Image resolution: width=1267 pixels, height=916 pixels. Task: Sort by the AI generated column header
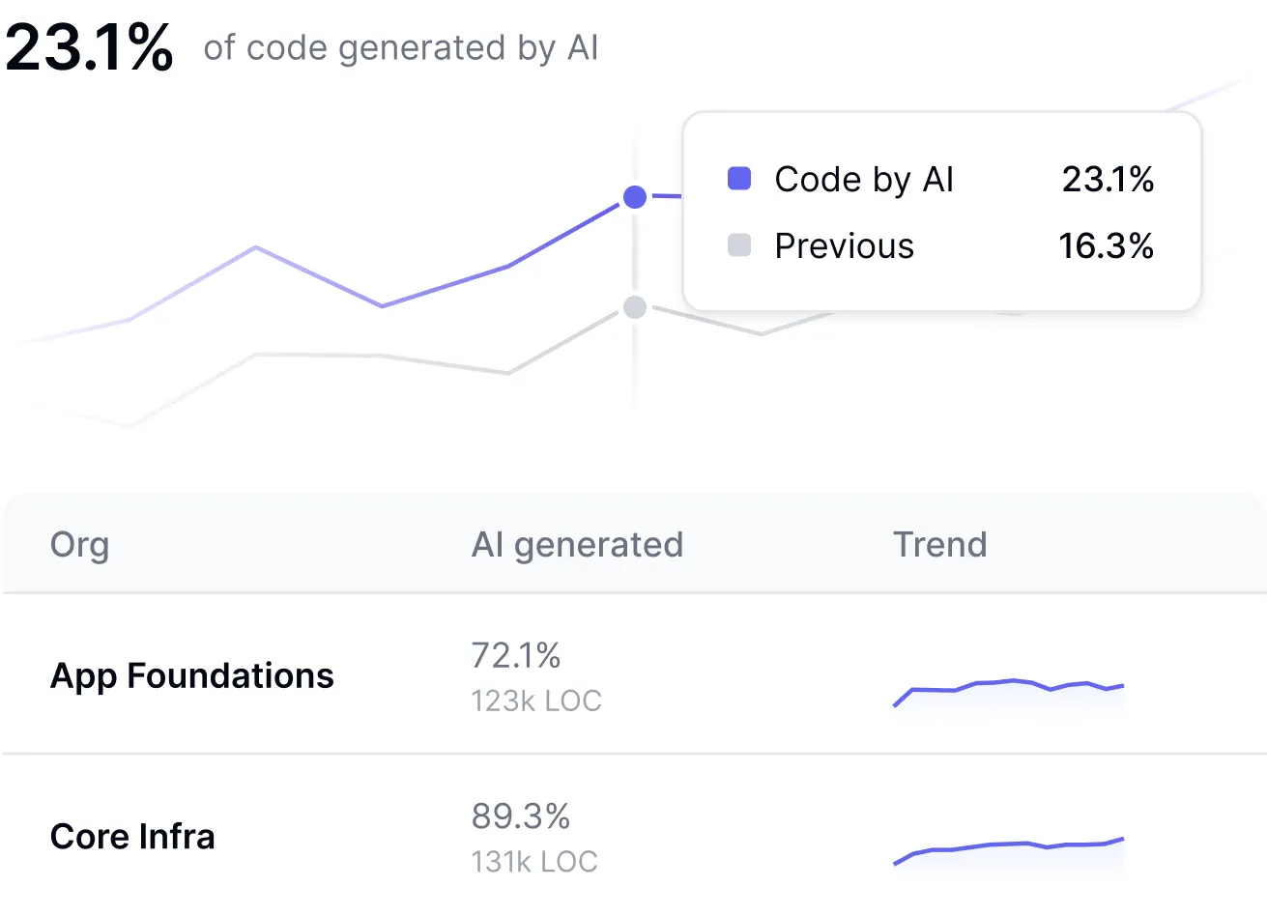577,545
